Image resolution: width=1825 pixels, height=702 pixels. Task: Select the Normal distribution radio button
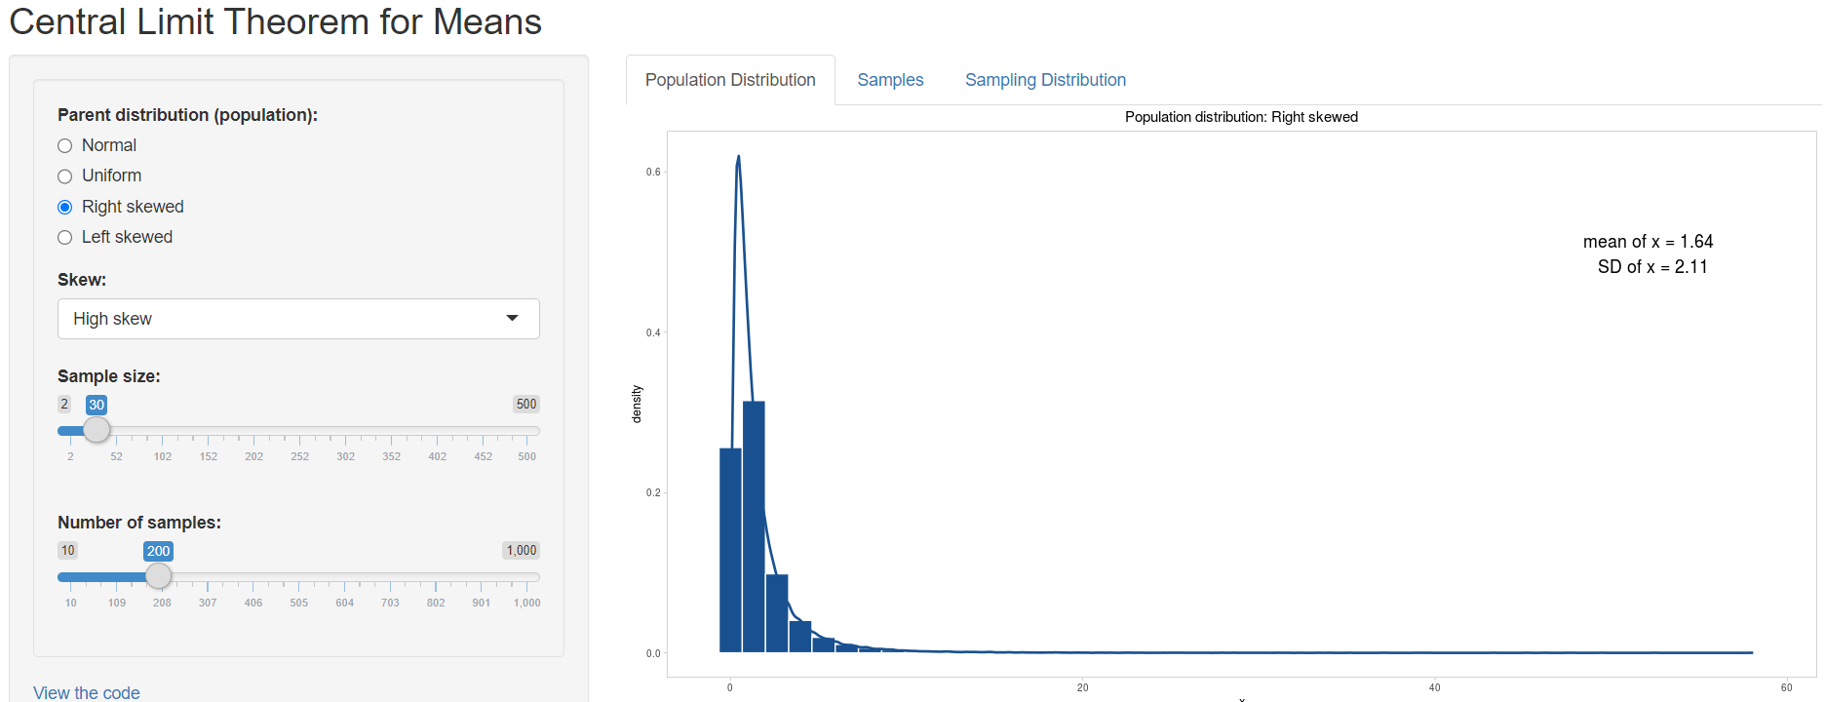coord(65,146)
